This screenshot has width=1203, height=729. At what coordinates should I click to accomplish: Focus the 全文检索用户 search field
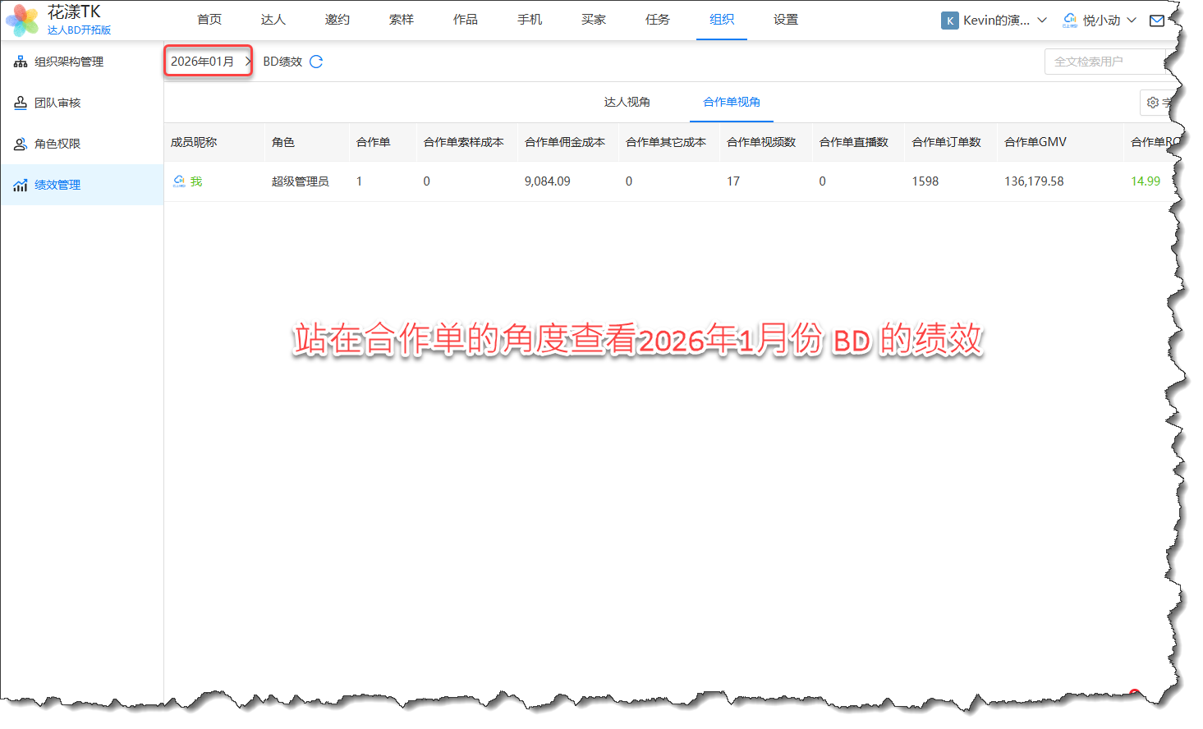tap(1104, 62)
